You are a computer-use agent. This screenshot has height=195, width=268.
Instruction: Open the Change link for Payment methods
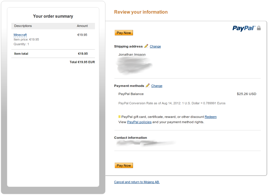point(157,86)
